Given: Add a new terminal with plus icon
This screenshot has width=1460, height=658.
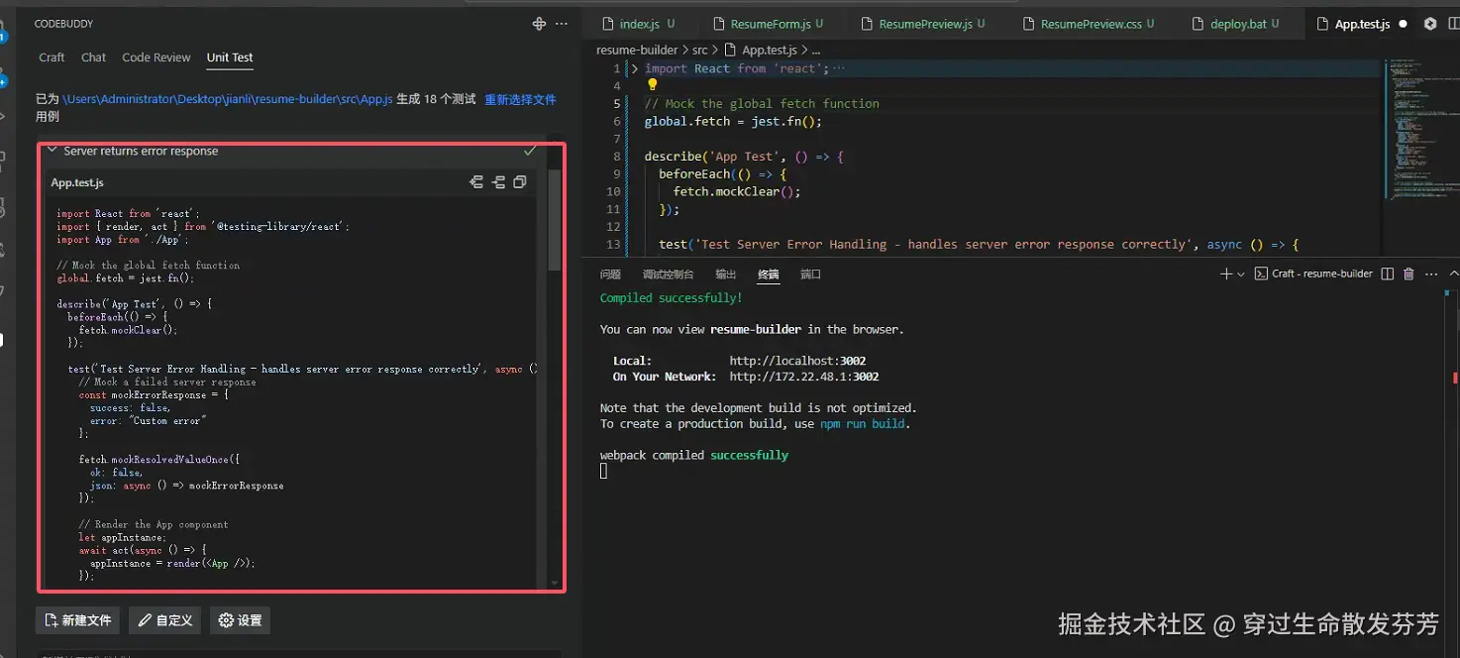Looking at the screenshot, I should point(1225,274).
